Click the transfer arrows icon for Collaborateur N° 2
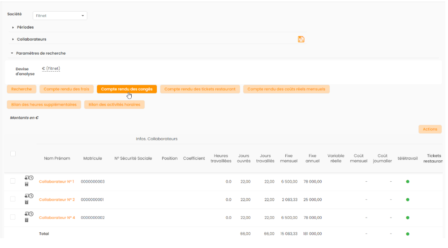The height and width of the screenshot is (248, 448). pyautogui.click(x=26, y=196)
